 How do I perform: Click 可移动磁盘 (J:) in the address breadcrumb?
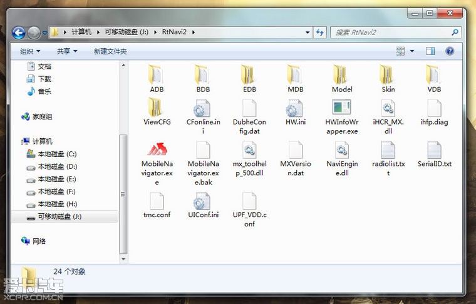pyautogui.click(x=127, y=32)
